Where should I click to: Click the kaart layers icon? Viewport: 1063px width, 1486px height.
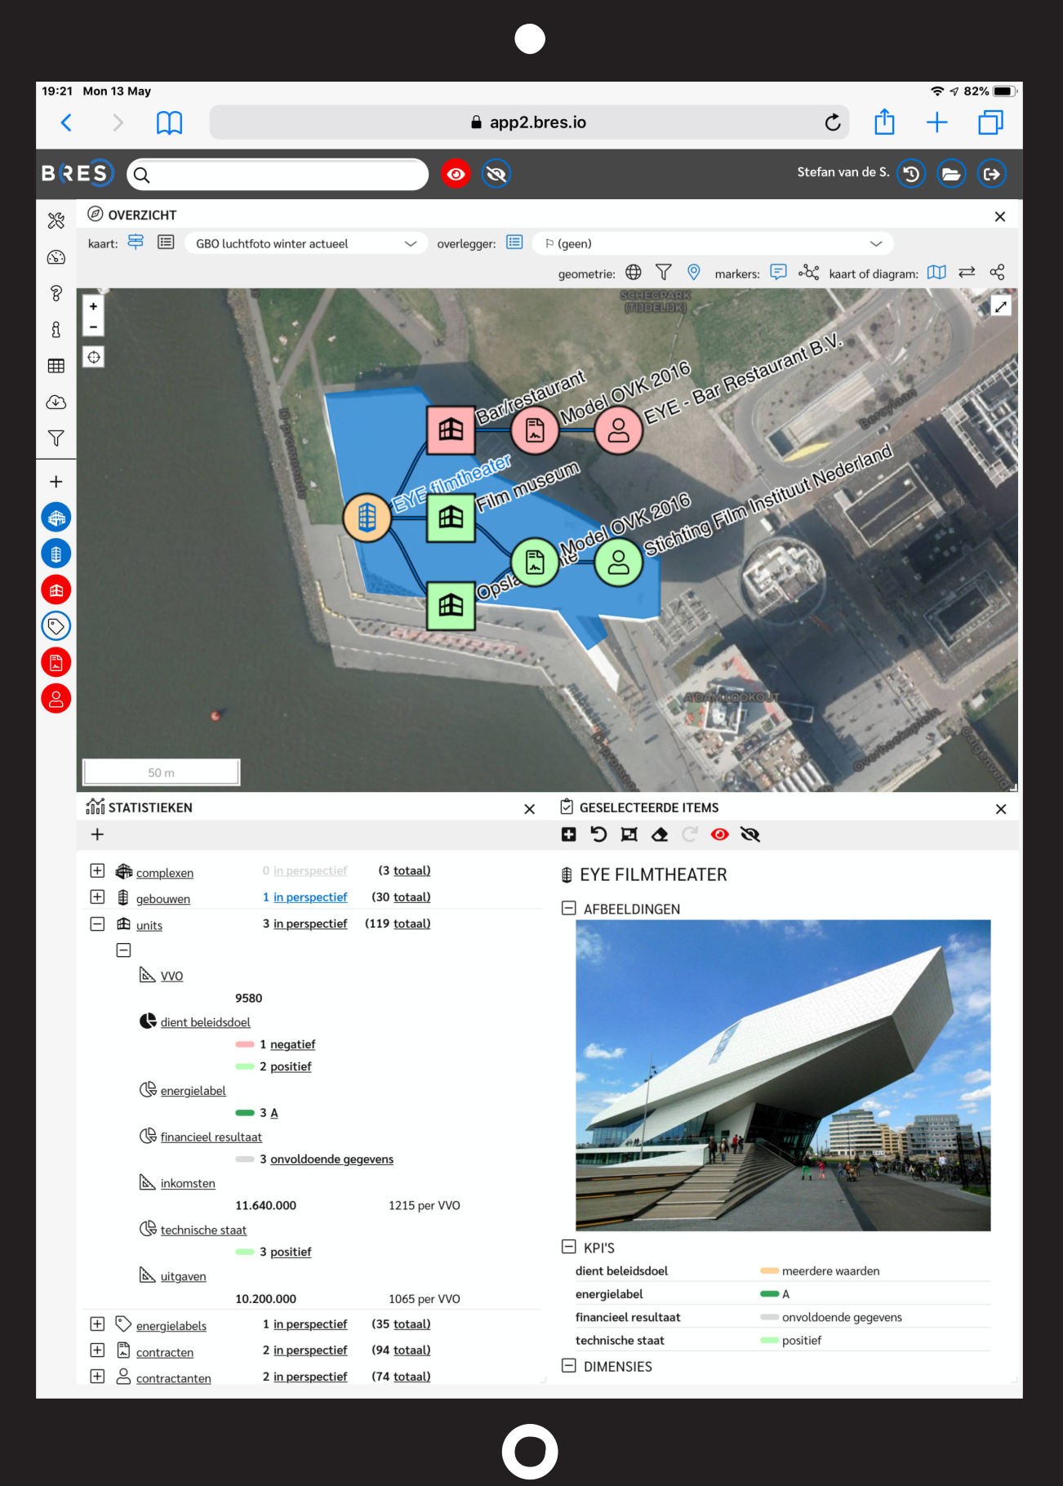(x=136, y=242)
